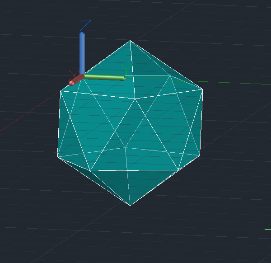Select the blue Z axis gizmo arrow
271x263 pixels.
[x=82, y=53]
